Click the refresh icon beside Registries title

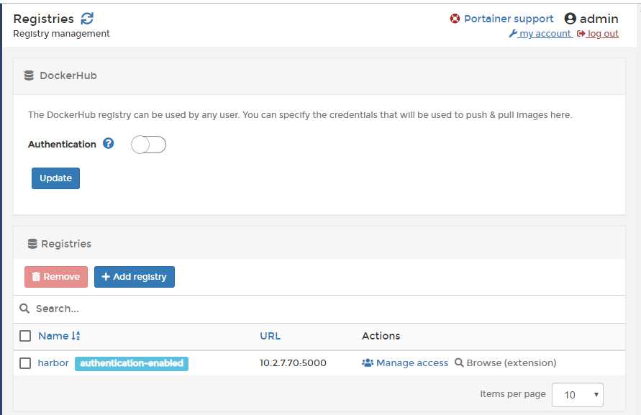(x=87, y=19)
